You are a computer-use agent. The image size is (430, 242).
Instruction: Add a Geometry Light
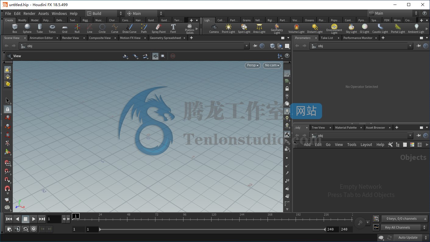(x=277, y=29)
